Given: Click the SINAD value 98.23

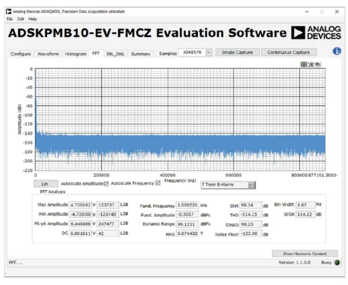Looking at the screenshot, I should 251,224.
